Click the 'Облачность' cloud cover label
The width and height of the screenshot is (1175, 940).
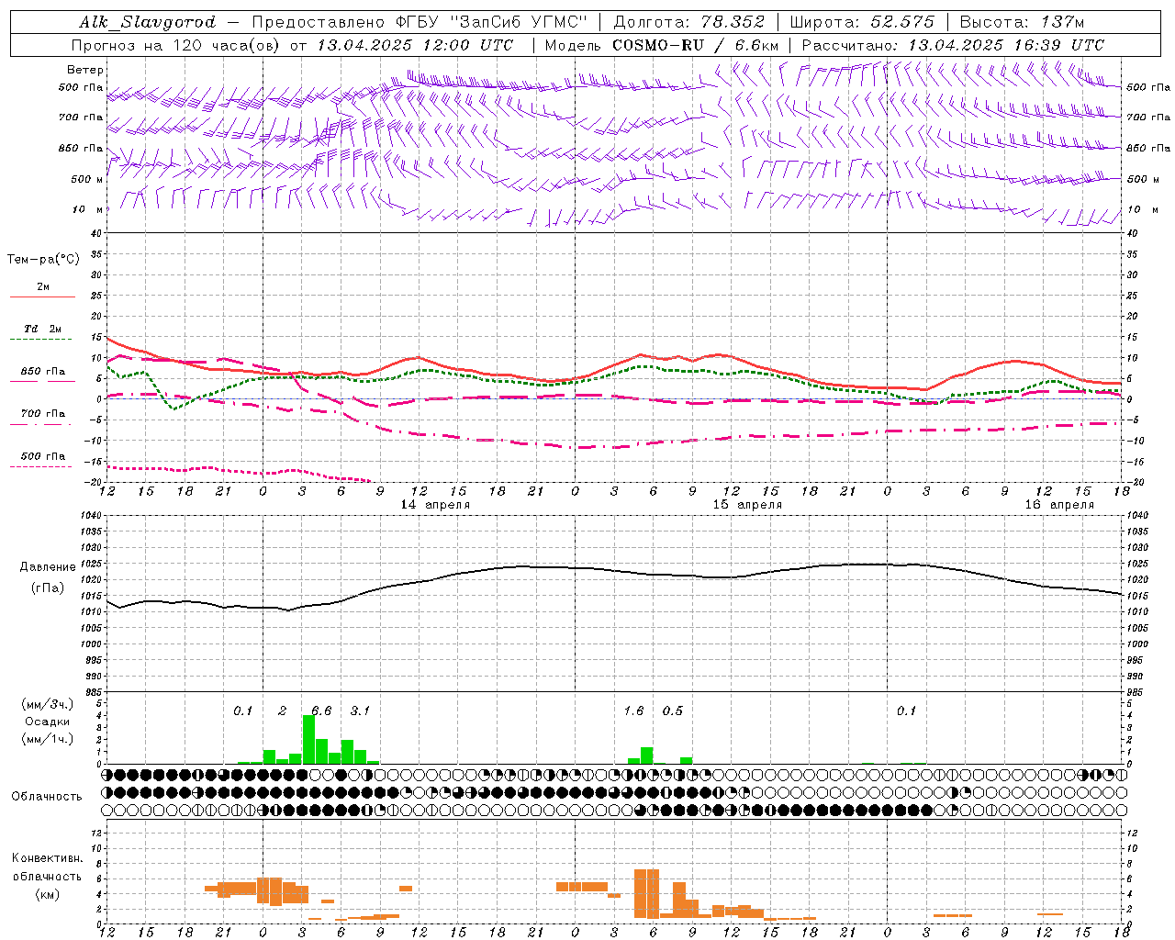click(x=47, y=797)
